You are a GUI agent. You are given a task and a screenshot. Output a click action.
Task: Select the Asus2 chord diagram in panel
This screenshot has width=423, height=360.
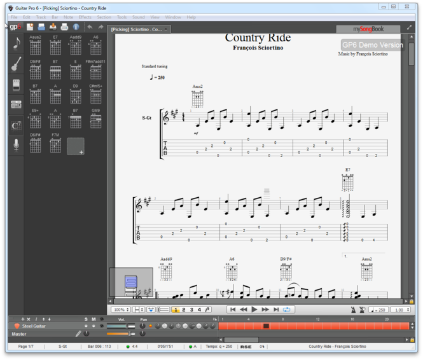(35, 45)
